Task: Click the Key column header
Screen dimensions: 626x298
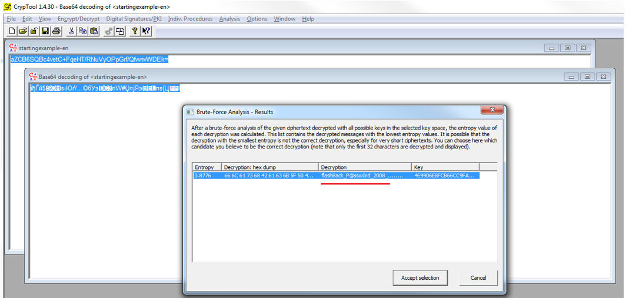Action: 445,167
